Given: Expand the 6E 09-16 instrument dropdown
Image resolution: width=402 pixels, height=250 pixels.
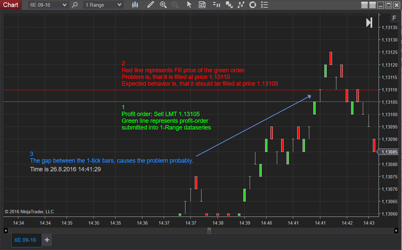Looking at the screenshot, I should (49, 5).
